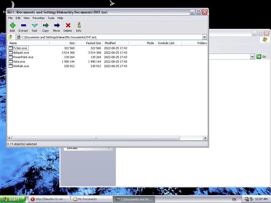Click the Extract toolbar icon
Image resolution: width=271 pixels, height=203 pixels.
23,25
